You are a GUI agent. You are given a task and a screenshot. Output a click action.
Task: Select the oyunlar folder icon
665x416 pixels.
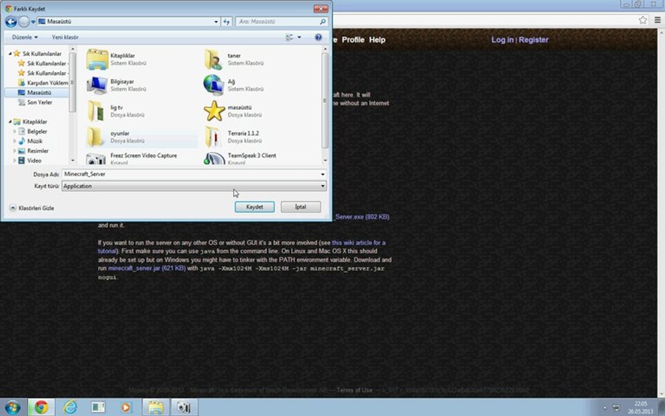click(95, 137)
